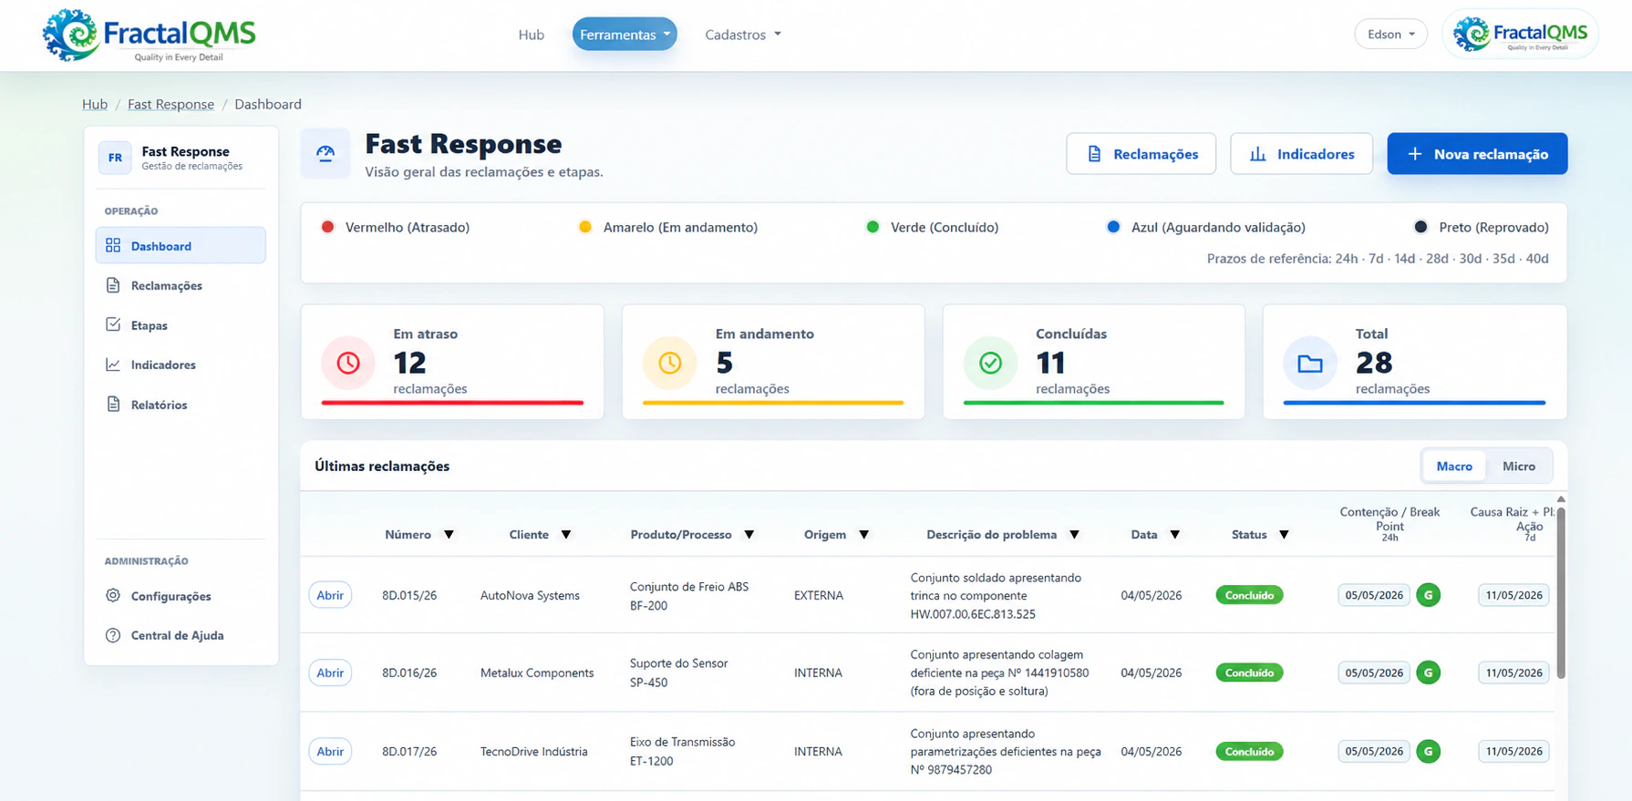Switch the table to Micro view
Image resolution: width=1632 pixels, height=801 pixels.
[x=1519, y=466]
